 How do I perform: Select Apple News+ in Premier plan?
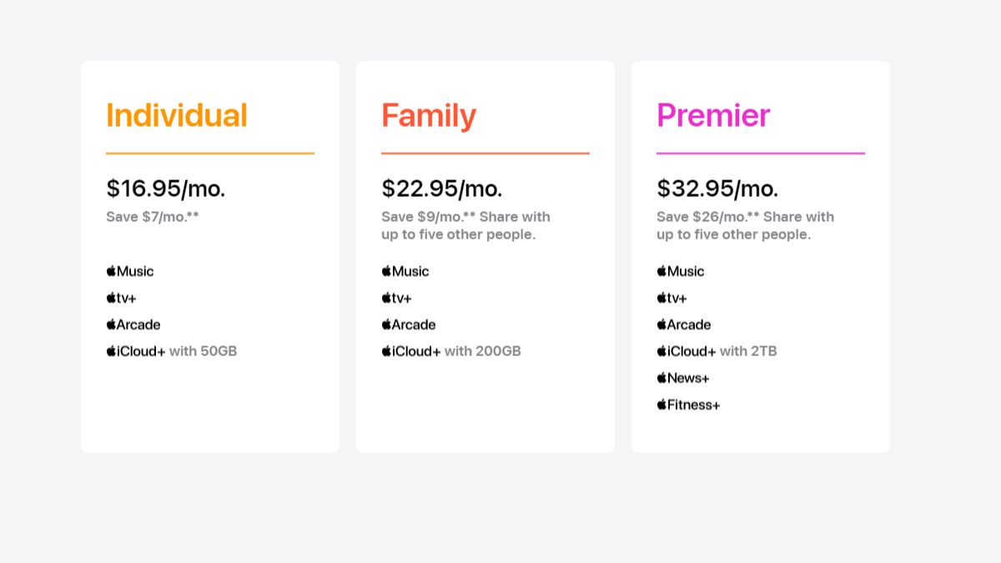point(683,378)
